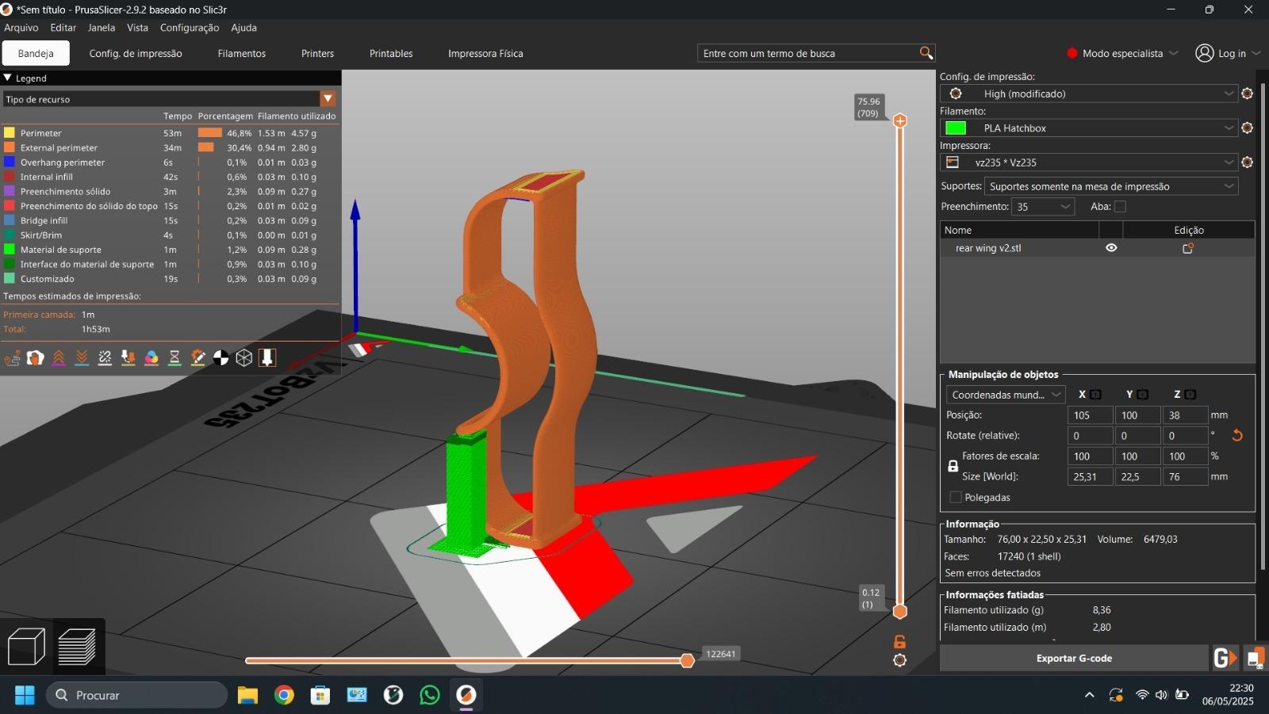The width and height of the screenshot is (1269, 714).
Task: Enable the Polegadas checkbox
Action: (956, 497)
